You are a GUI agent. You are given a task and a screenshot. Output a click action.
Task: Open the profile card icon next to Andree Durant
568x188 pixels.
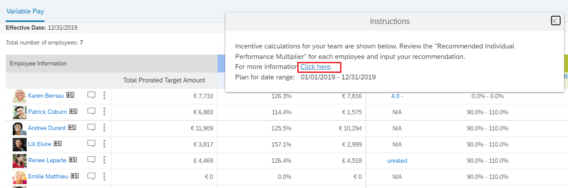(72, 128)
